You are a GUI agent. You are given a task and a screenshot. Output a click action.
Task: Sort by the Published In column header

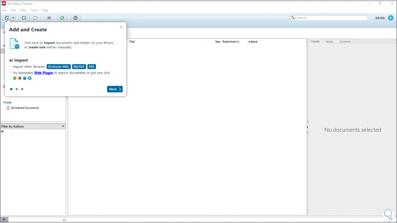231,41
